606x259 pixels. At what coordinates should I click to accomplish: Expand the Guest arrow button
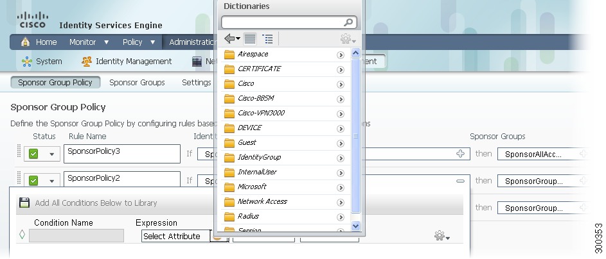pos(341,144)
